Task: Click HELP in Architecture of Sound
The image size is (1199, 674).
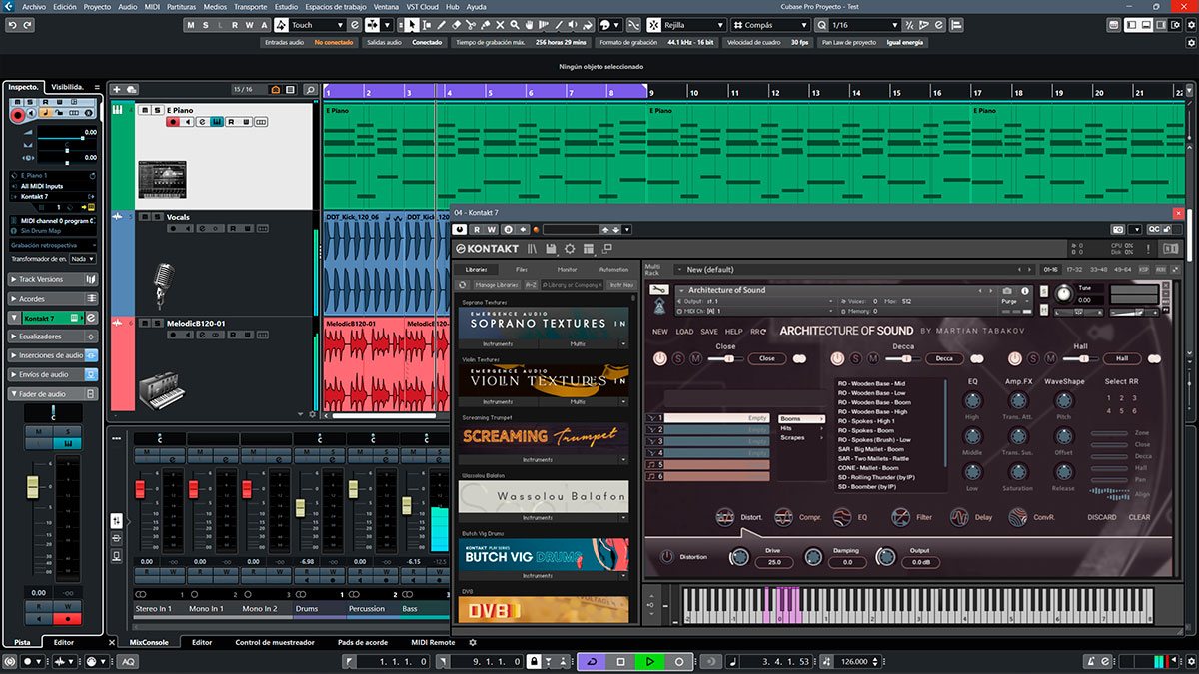Action: tap(733, 332)
